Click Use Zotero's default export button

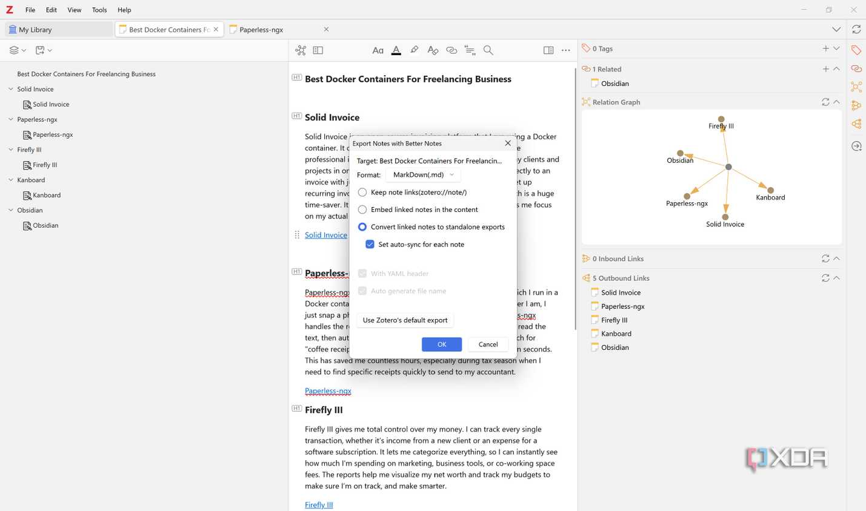pyautogui.click(x=405, y=320)
